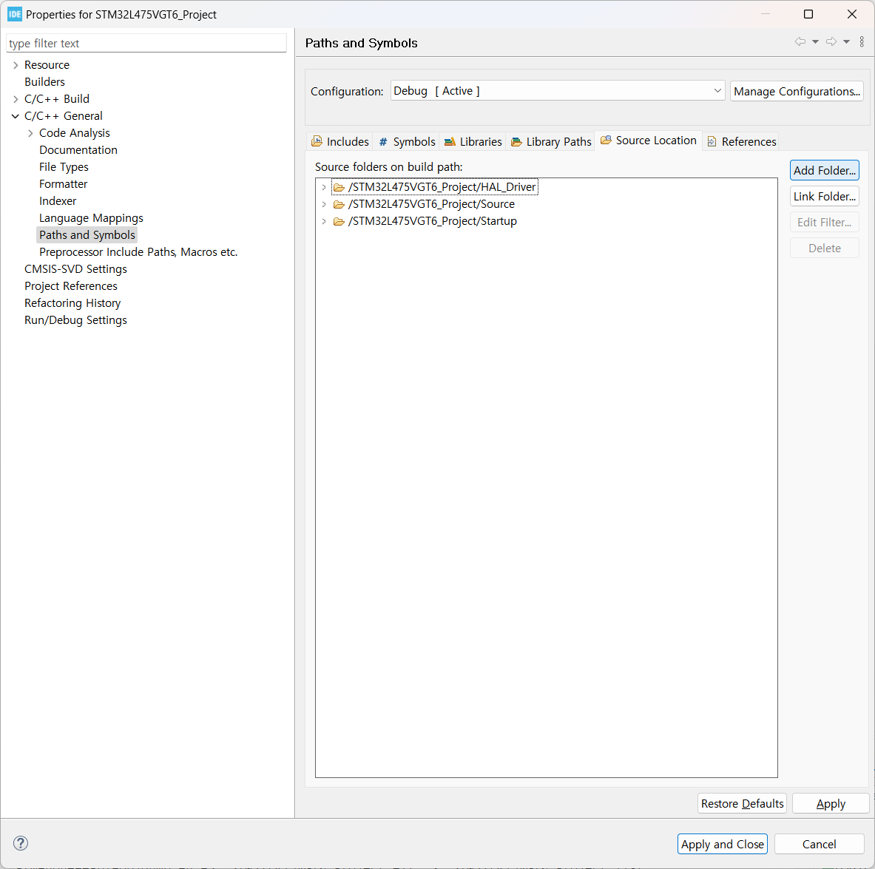
Task: Select CMSIS-SVD Settings
Action: pyautogui.click(x=75, y=269)
